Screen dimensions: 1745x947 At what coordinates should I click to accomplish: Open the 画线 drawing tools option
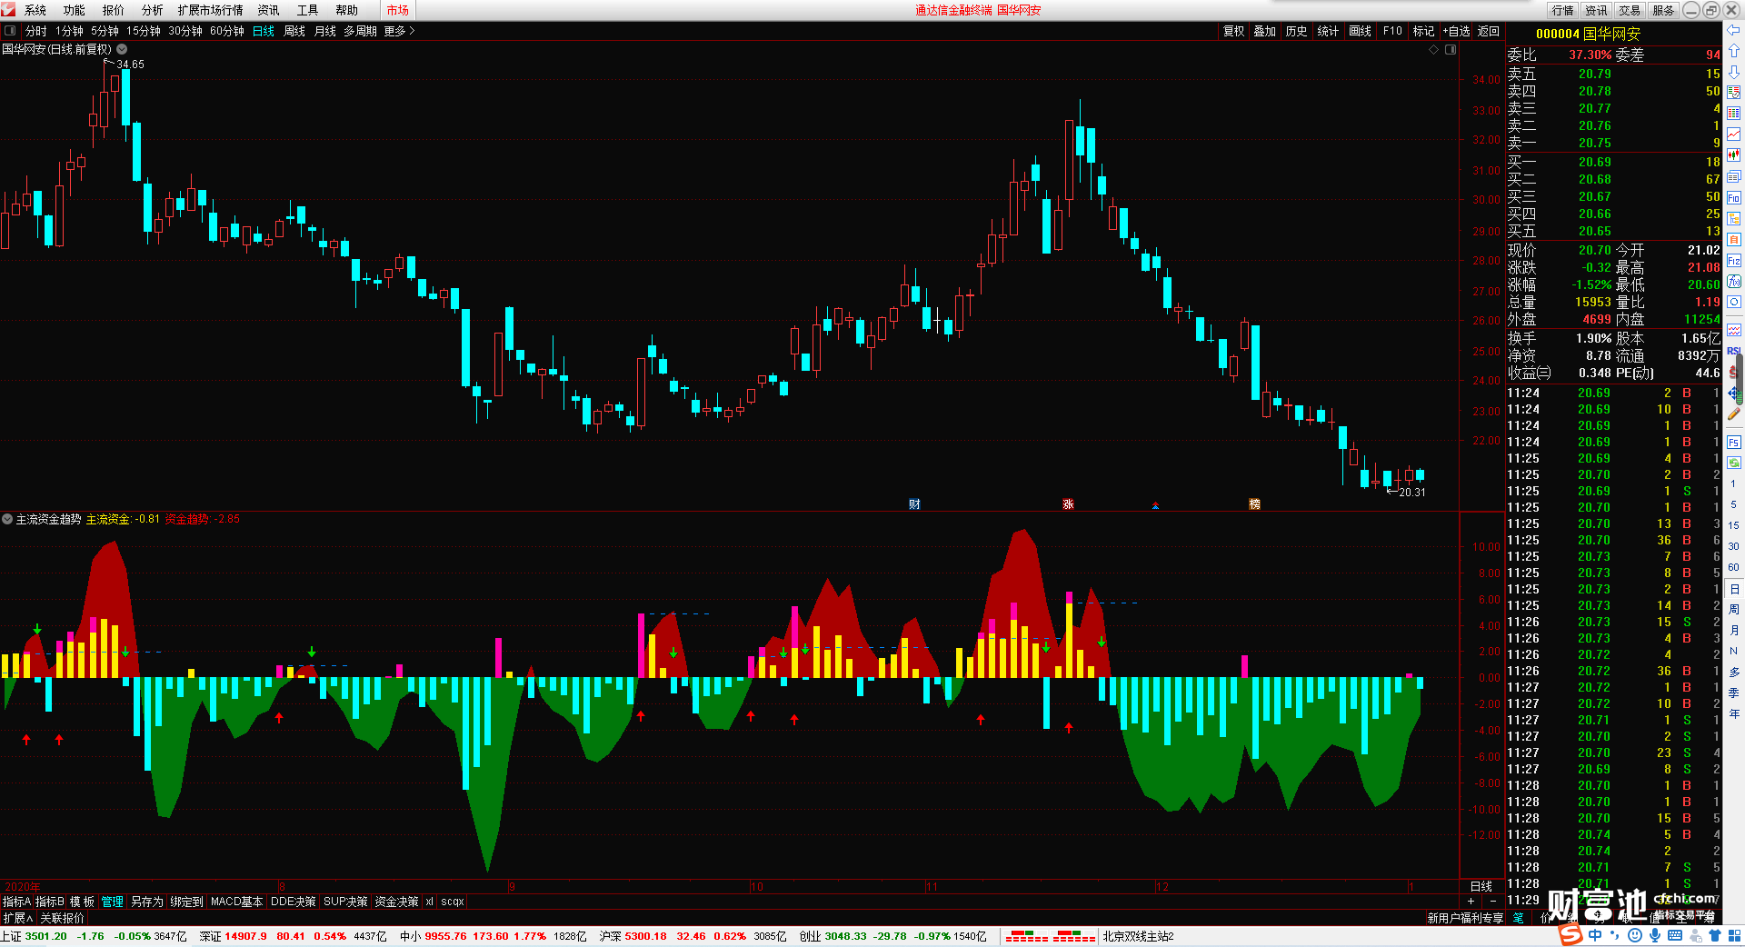1361,31
